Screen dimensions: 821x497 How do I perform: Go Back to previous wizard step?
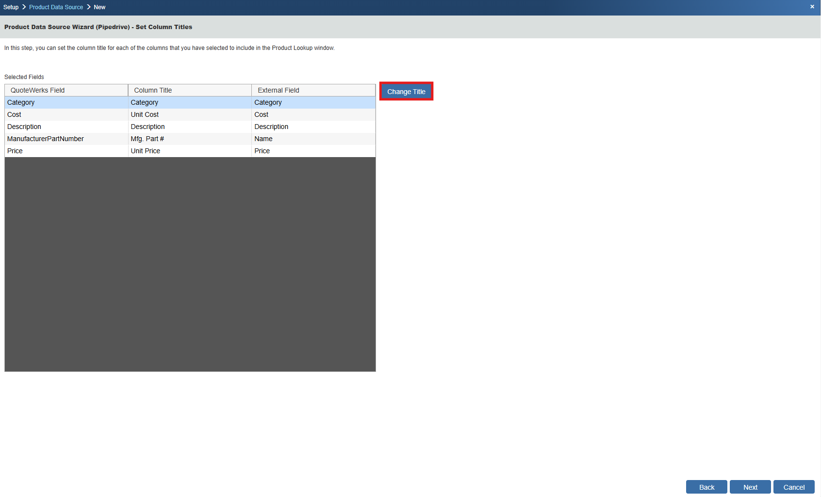pos(706,487)
